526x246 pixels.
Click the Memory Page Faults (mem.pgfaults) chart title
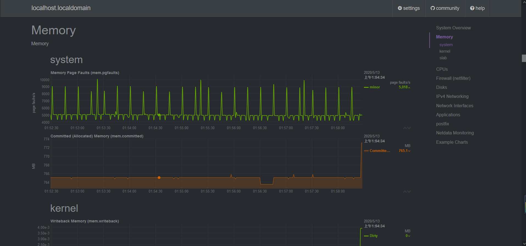point(85,73)
